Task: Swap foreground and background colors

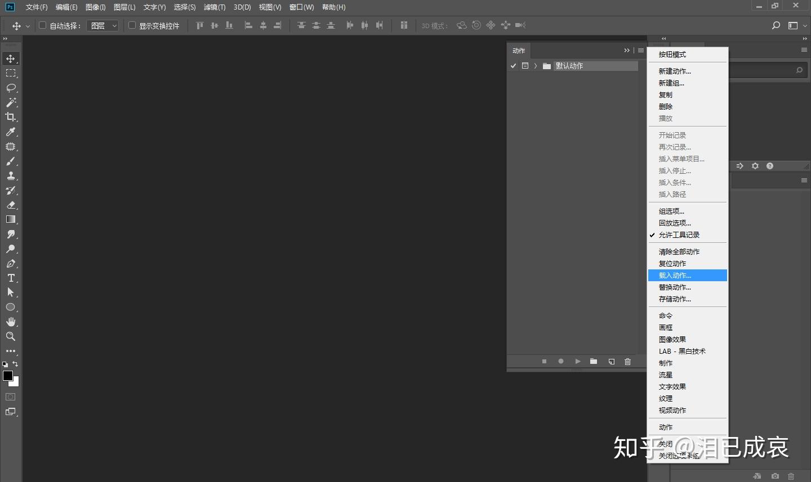Action: coord(15,364)
